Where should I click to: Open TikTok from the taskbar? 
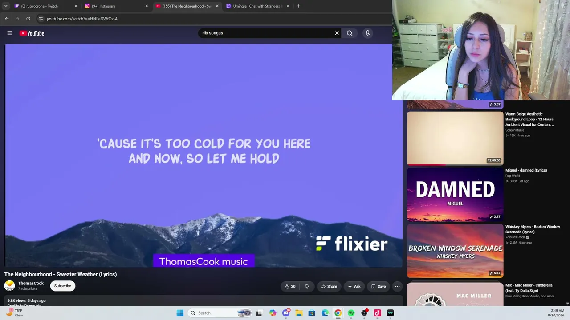coord(377,313)
